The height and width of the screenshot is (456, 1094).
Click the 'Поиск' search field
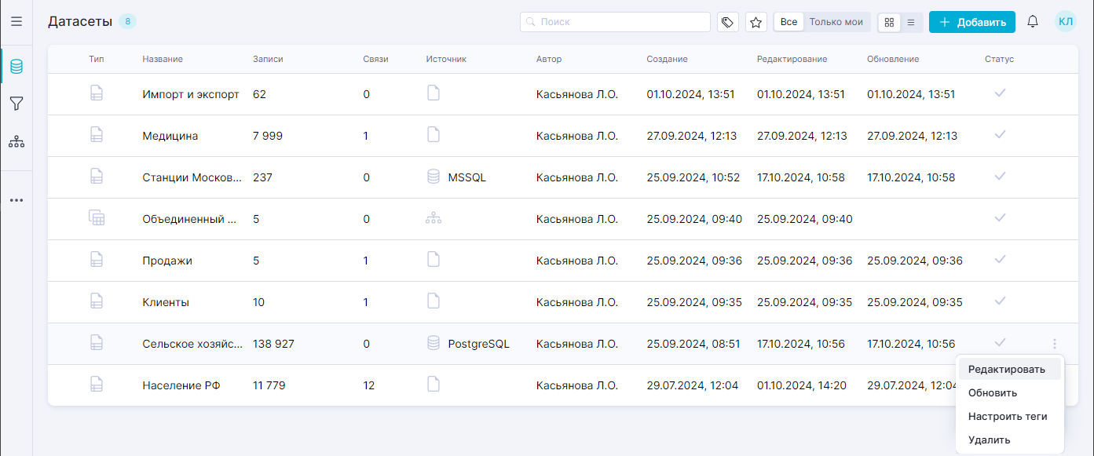[x=615, y=22]
